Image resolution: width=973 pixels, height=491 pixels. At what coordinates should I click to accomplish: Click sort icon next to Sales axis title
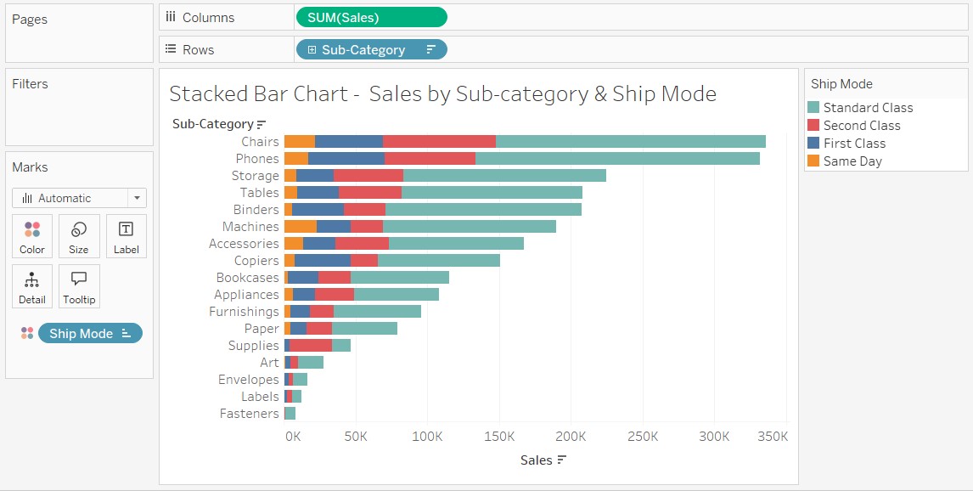click(x=561, y=460)
